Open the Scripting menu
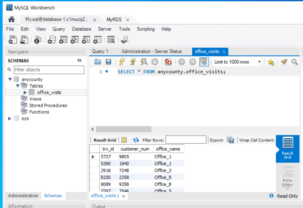Viewport: 303px width, 208px height. pos(146,29)
